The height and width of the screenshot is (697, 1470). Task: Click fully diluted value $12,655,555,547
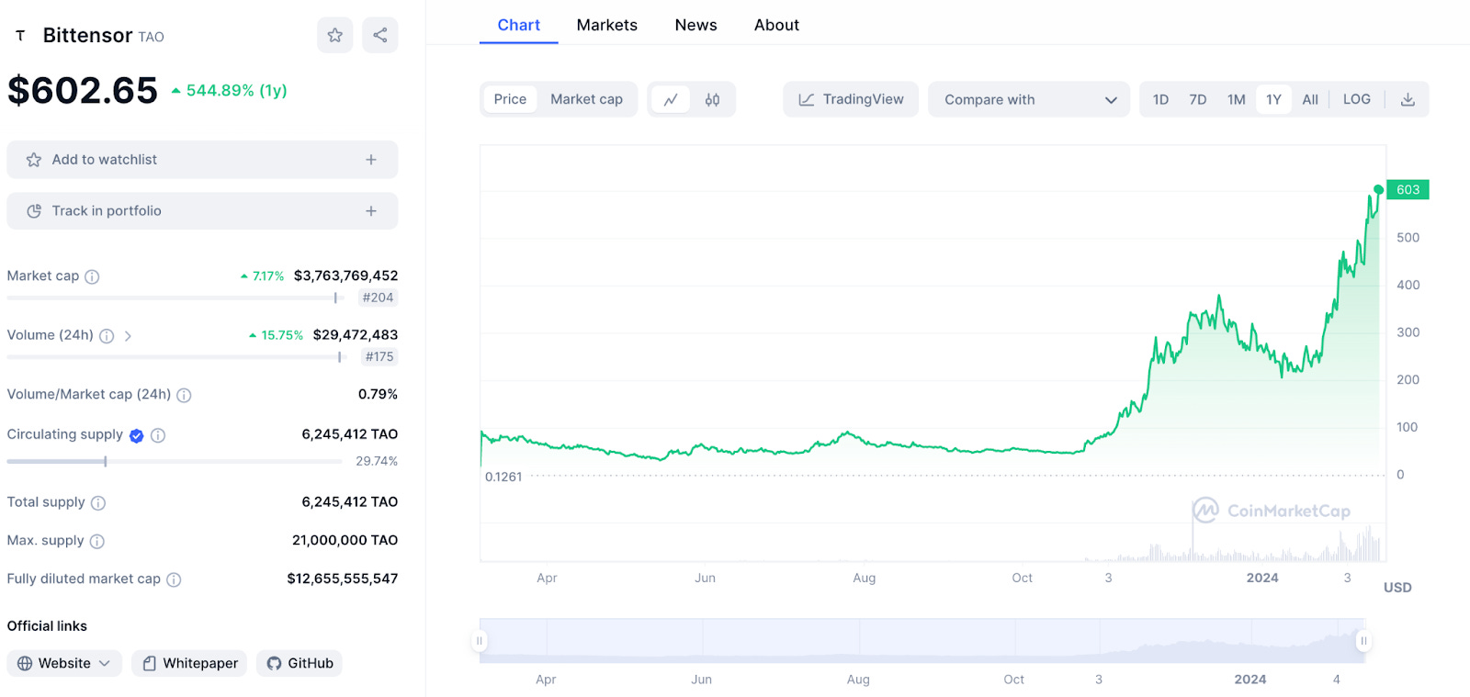343,579
